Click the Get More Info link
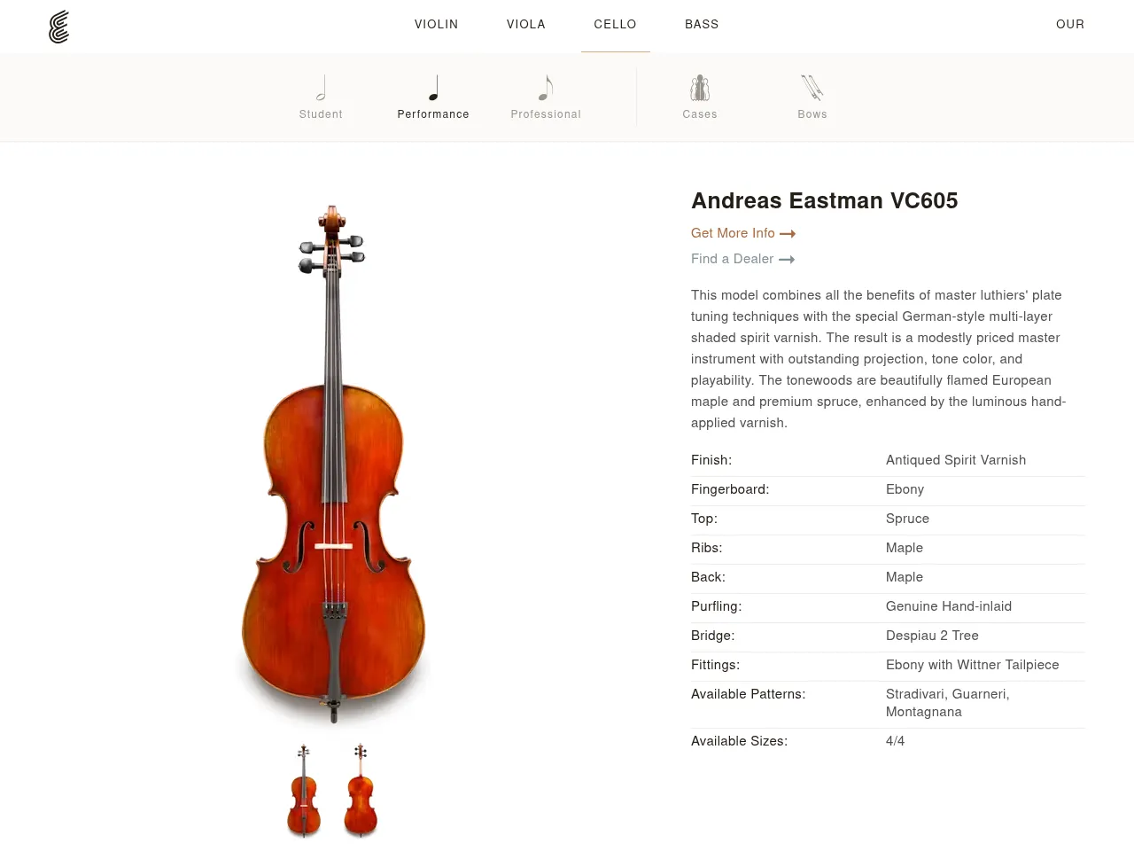This screenshot has width=1134, height=851. coord(733,233)
